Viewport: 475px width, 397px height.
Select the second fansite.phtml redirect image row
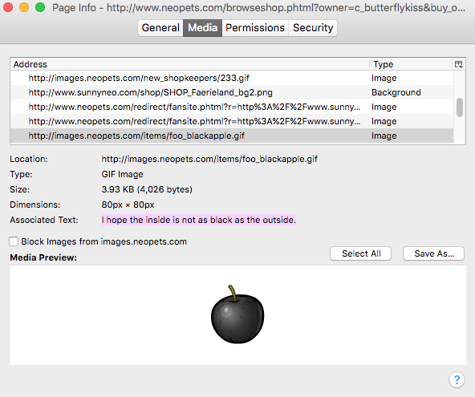(232, 121)
